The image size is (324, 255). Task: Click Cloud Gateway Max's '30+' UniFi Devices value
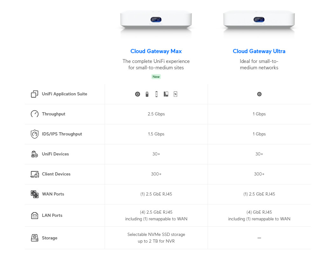tap(156, 154)
